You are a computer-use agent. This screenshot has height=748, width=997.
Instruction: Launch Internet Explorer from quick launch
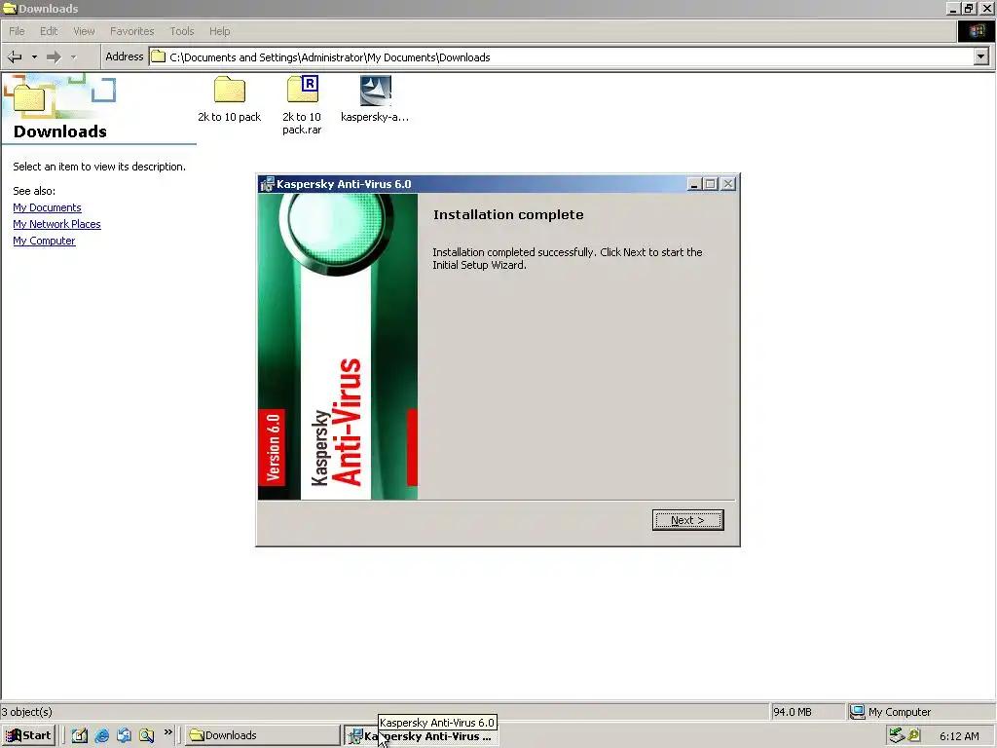(101, 735)
